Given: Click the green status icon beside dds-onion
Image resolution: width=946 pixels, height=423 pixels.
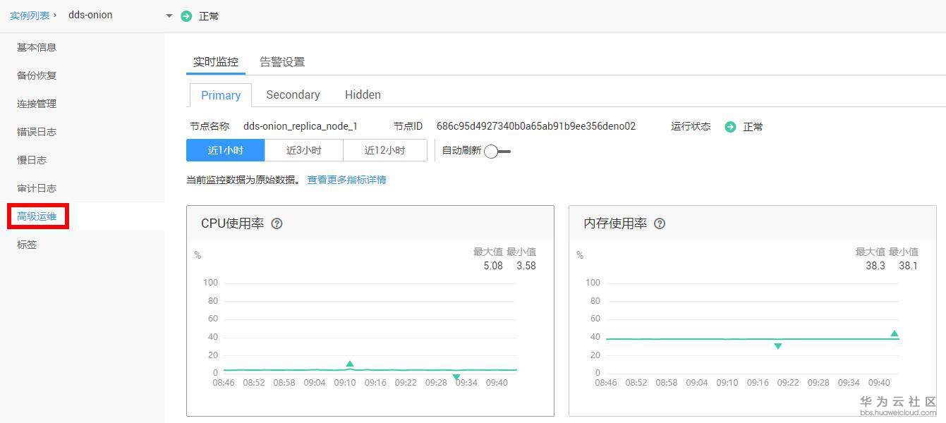Looking at the screenshot, I should [186, 16].
